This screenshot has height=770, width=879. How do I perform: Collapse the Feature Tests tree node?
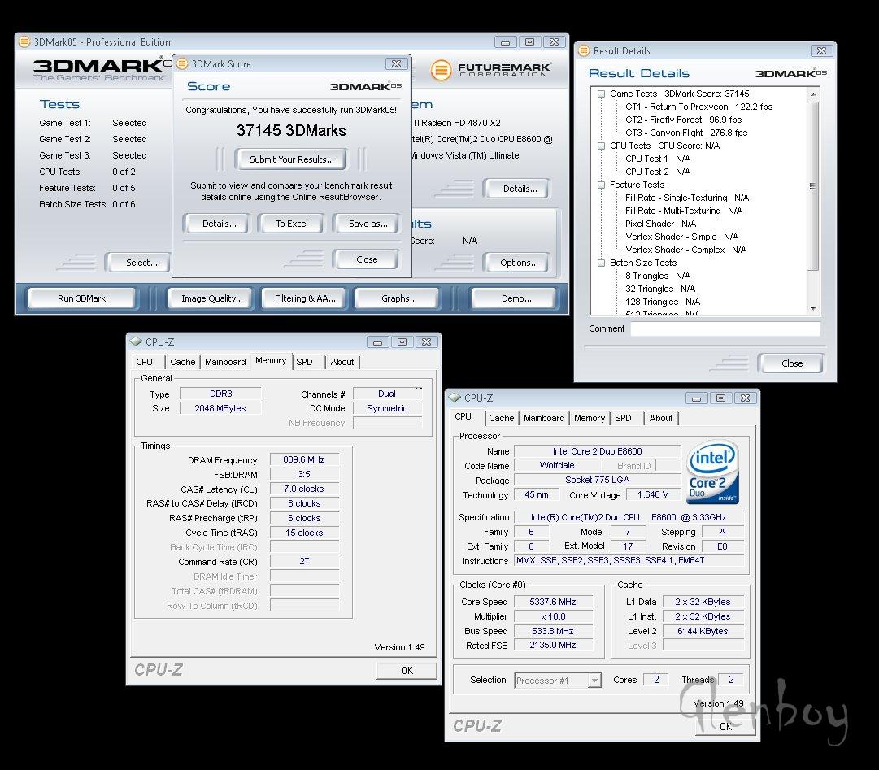[602, 185]
